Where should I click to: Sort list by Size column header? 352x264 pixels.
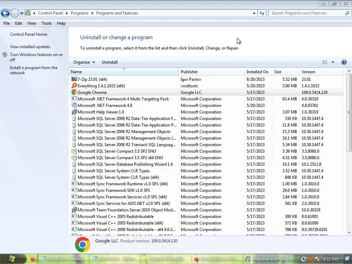(286, 72)
